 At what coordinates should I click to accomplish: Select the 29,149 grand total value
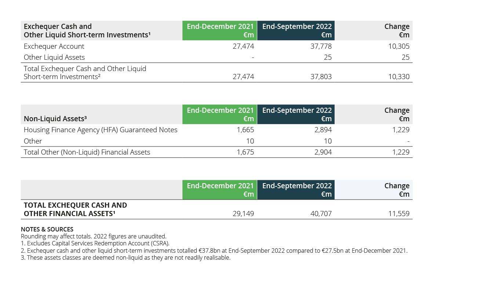point(243,214)
